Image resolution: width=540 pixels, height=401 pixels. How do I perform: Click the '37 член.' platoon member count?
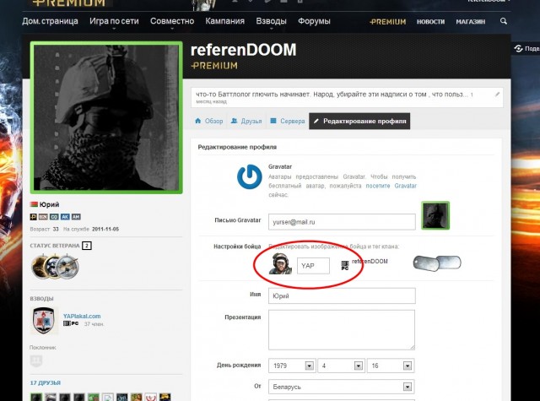94,324
